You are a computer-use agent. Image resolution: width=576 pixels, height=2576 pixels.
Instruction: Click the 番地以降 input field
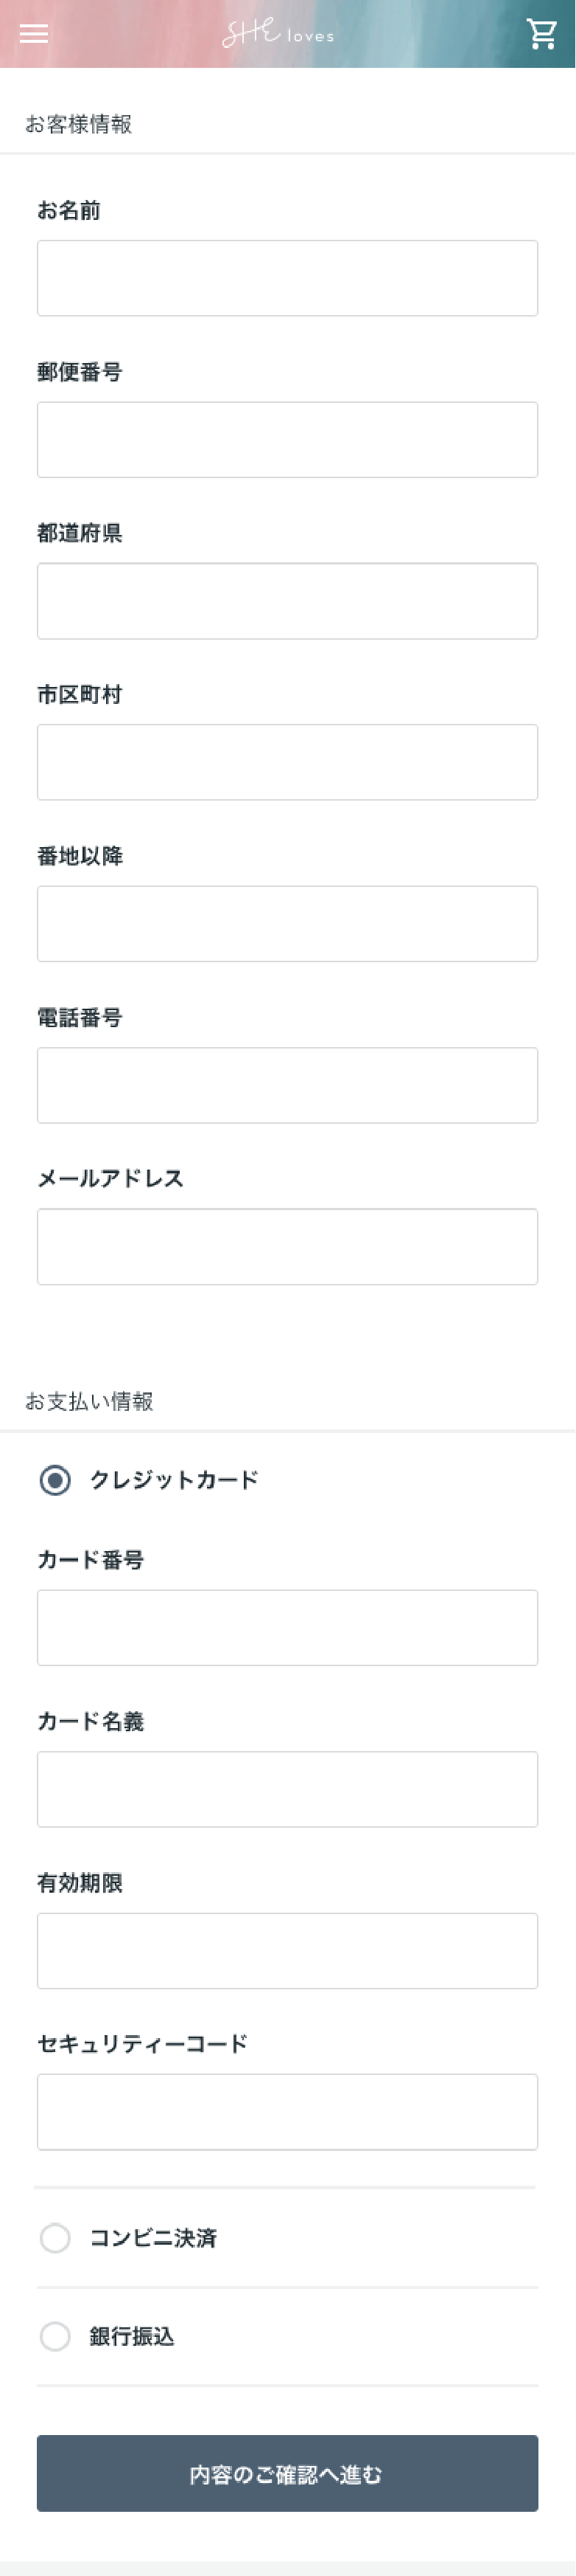click(x=287, y=924)
